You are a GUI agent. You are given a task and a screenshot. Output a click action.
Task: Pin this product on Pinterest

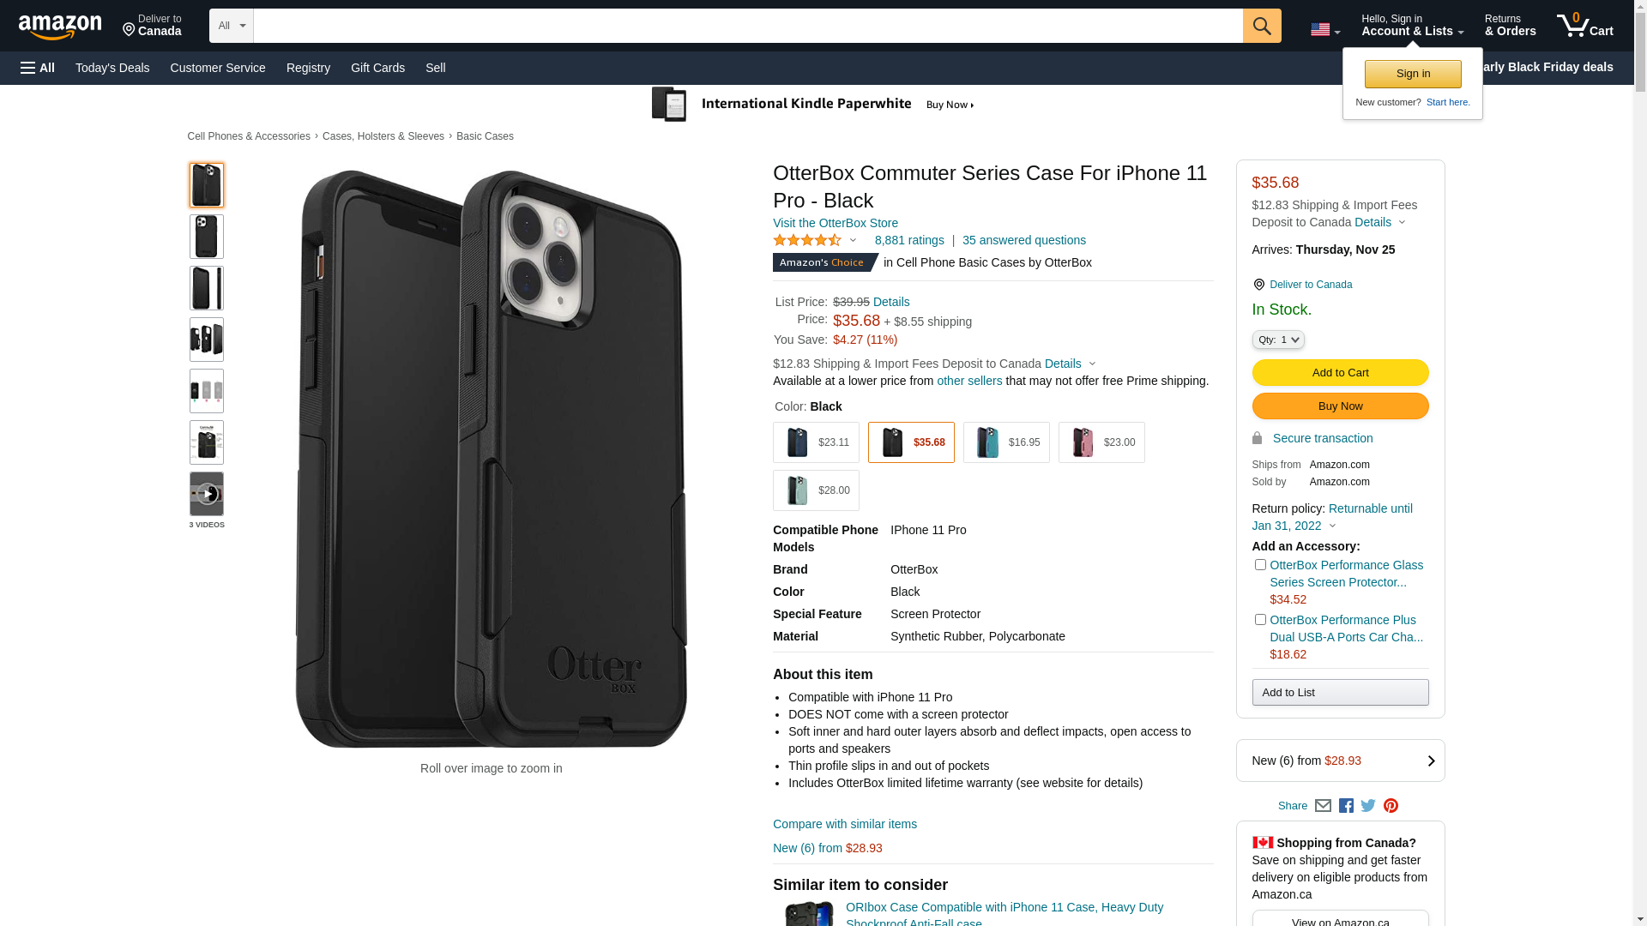tap(1391, 806)
